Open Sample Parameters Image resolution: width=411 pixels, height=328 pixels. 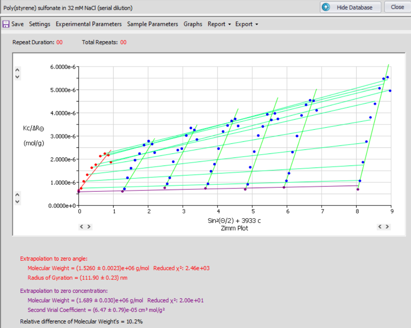tap(153, 24)
